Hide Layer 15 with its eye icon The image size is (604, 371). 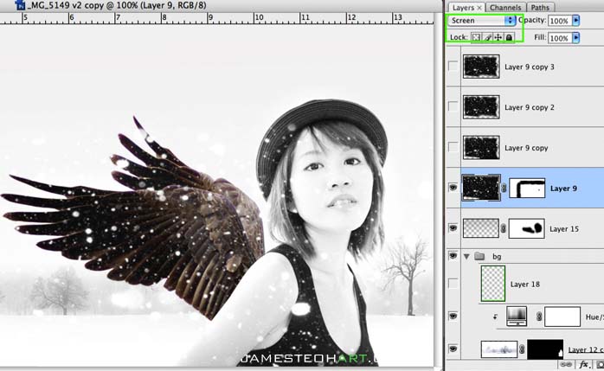[x=453, y=228]
